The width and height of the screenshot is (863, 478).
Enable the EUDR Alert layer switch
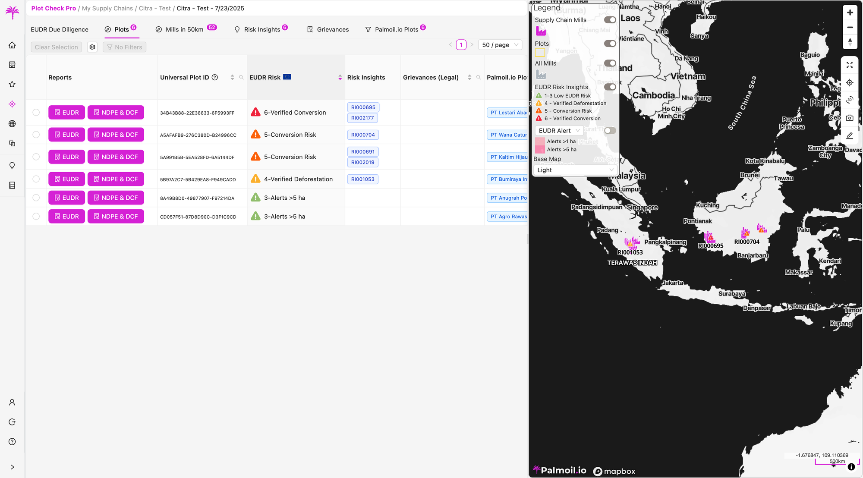click(610, 131)
